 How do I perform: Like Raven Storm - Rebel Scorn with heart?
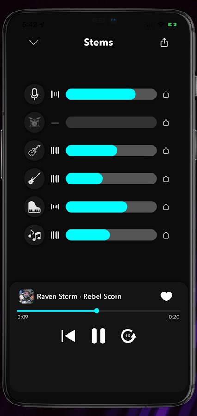coord(166,296)
